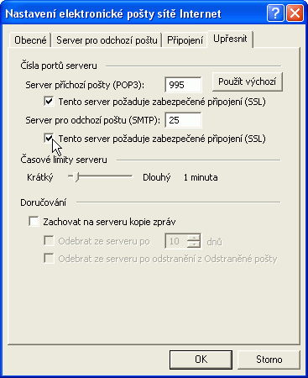
Task: Click the days spinner up arrow
Action: (194, 238)
